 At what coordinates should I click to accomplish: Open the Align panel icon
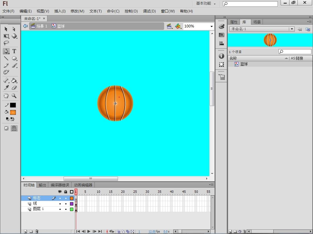[222, 44]
